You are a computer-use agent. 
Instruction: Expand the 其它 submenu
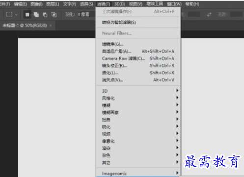click(138, 162)
